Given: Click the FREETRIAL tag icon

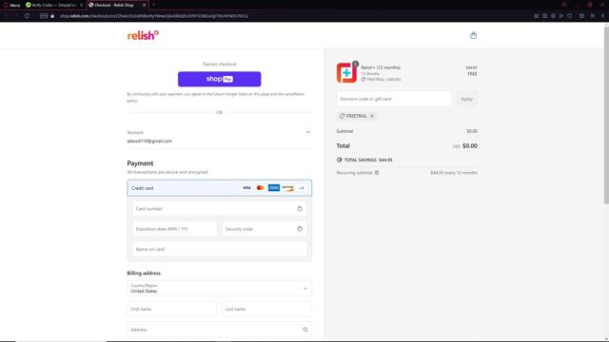Looking at the screenshot, I should (x=343, y=116).
